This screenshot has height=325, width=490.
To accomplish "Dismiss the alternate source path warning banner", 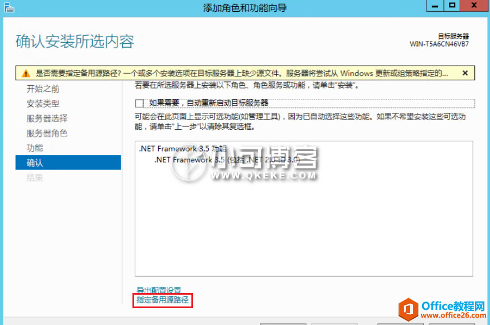I will point(465,73).
